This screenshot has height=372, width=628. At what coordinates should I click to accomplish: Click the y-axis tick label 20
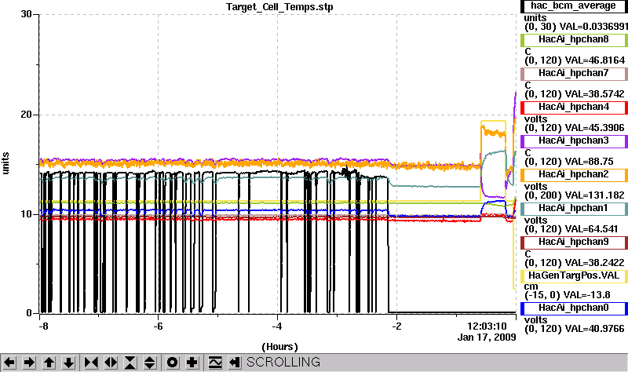pyautogui.click(x=26, y=114)
